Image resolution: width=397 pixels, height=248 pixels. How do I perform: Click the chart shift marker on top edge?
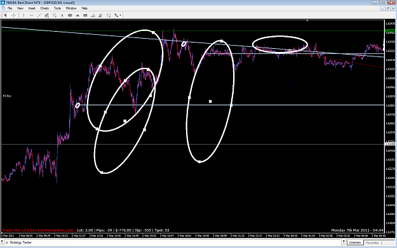coord(307,20)
